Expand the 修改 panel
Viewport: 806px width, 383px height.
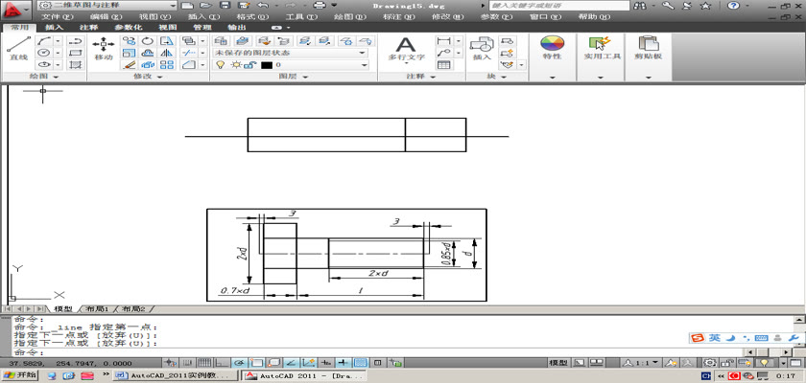click(148, 77)
